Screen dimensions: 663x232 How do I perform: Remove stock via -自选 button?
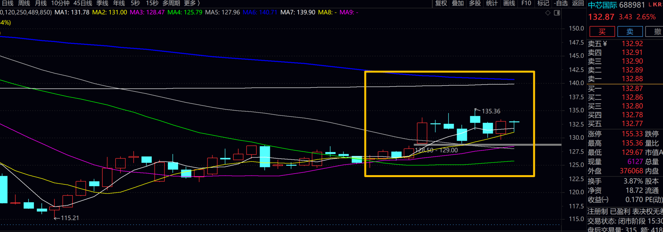click(561, 3)
